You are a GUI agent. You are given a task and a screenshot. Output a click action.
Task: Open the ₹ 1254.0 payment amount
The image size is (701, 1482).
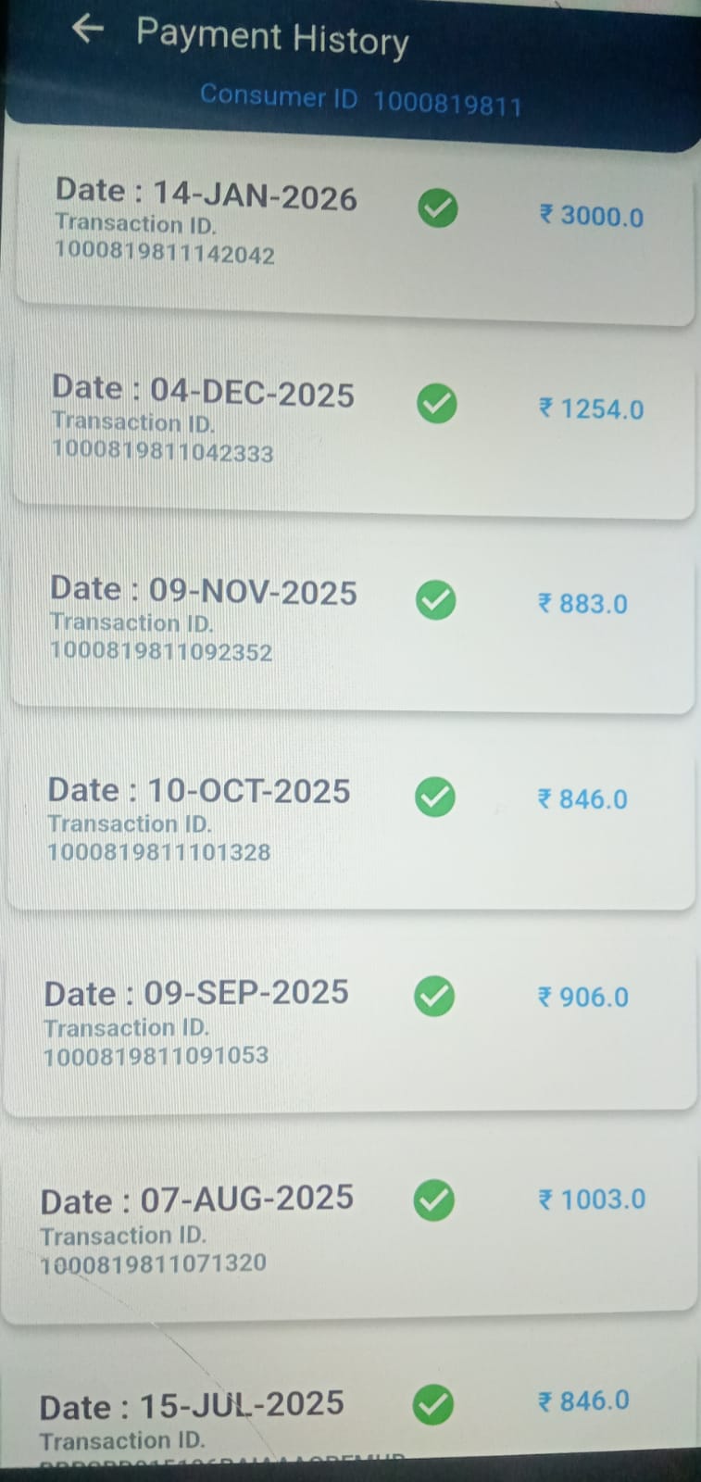pyautogui.click(x=591, y=408)
